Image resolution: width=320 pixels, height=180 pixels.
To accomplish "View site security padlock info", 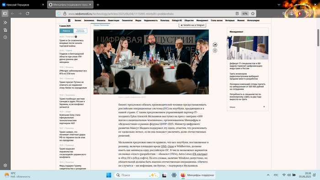I will 65,14.
